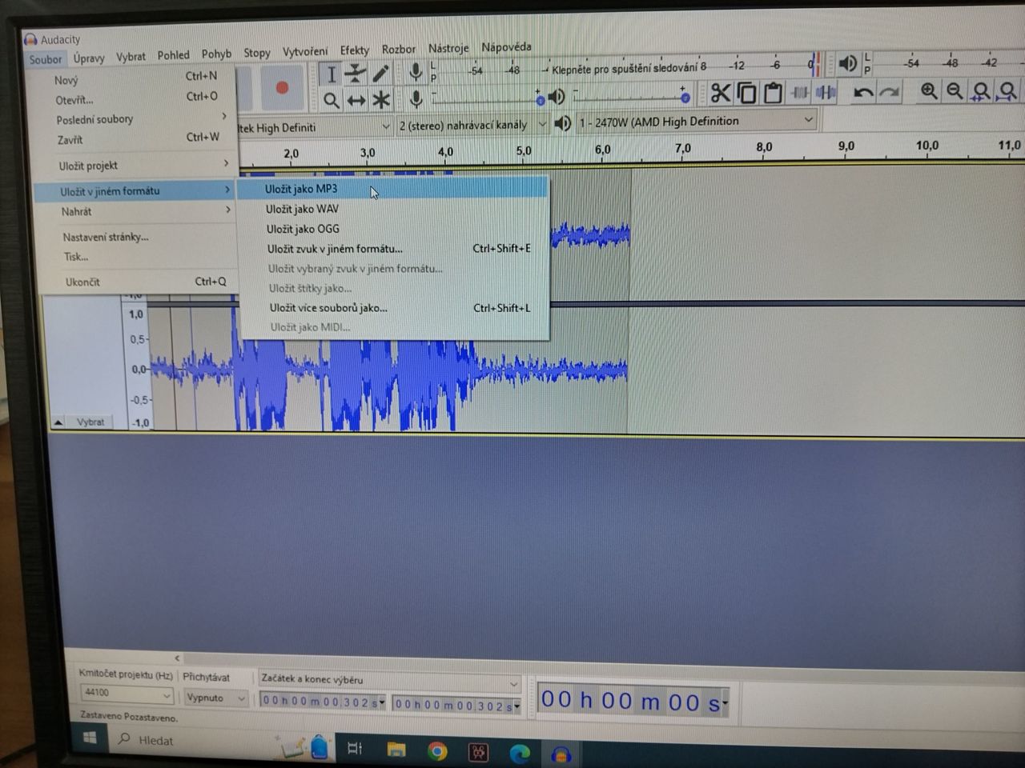Click the track Vybrat button
1025x768 pixels.
coord(90,422)
